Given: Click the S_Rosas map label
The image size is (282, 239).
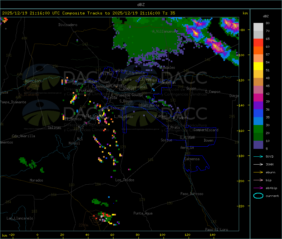Looking at the screenshot, I should (x=126, y=101).
